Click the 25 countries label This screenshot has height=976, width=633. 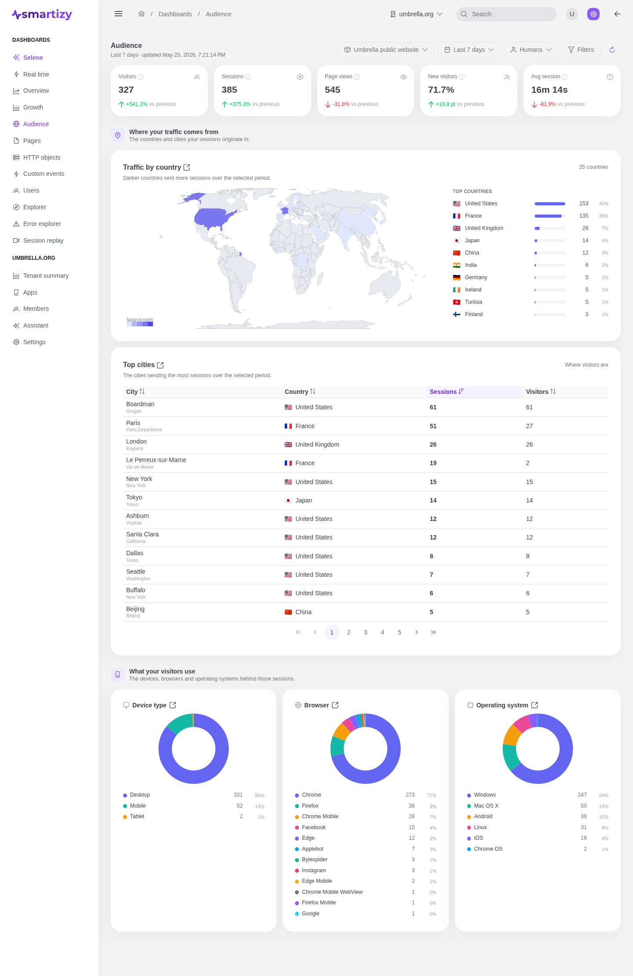(x=593, y=167)
